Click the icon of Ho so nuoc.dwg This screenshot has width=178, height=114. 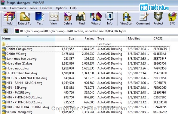point(4,68)
